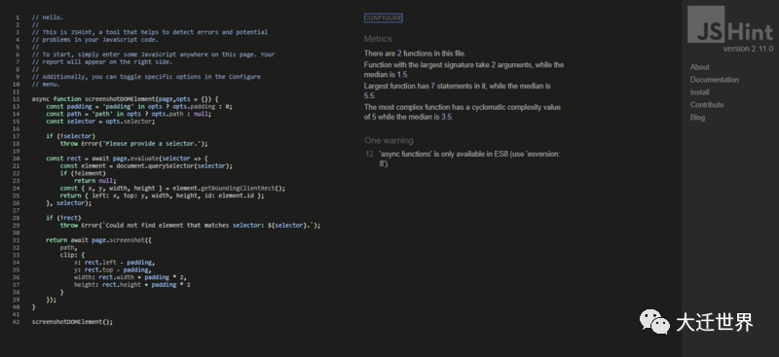This screenshot has width=779, height=357.
Task: Click the 'return await page.screenshot({' line
Action: click(x=98, y=240)
